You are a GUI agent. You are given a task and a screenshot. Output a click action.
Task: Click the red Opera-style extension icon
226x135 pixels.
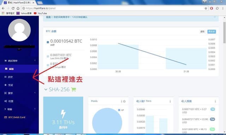[x=212, y=8]
